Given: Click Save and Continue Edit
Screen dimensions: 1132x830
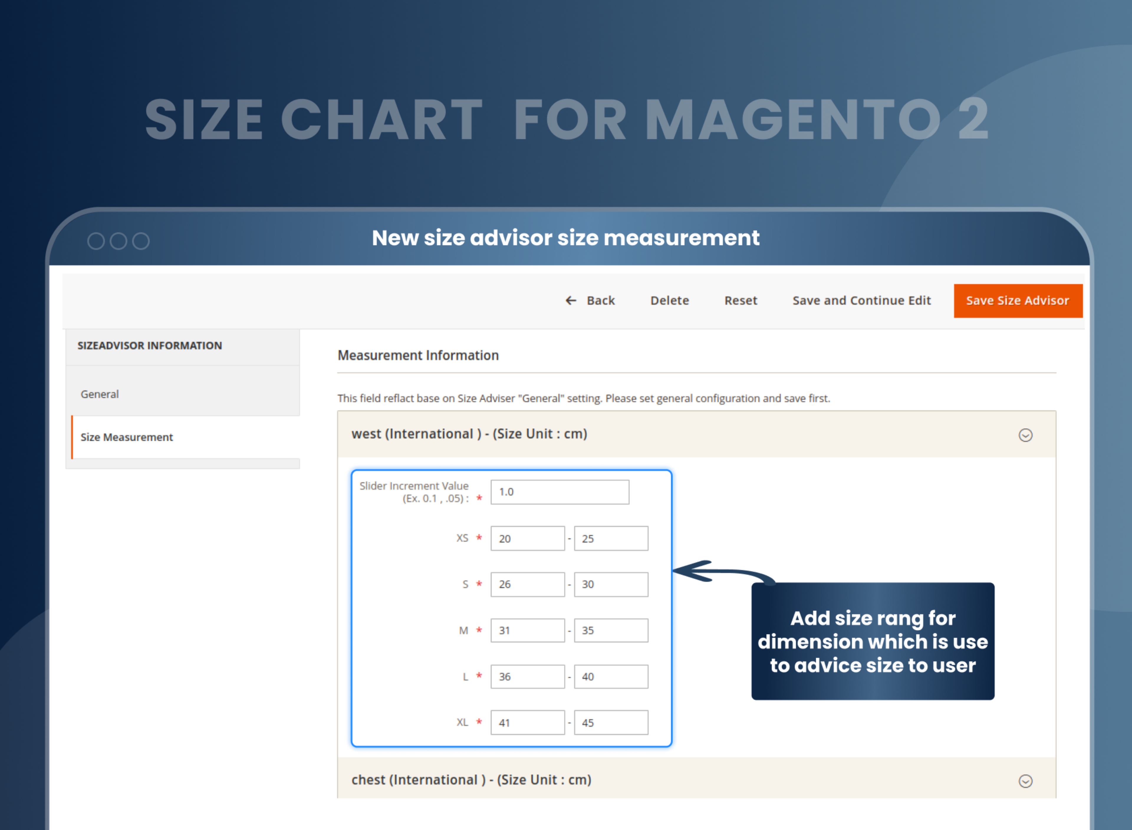Looking at the screenshot, I should [x=861, y=300].
